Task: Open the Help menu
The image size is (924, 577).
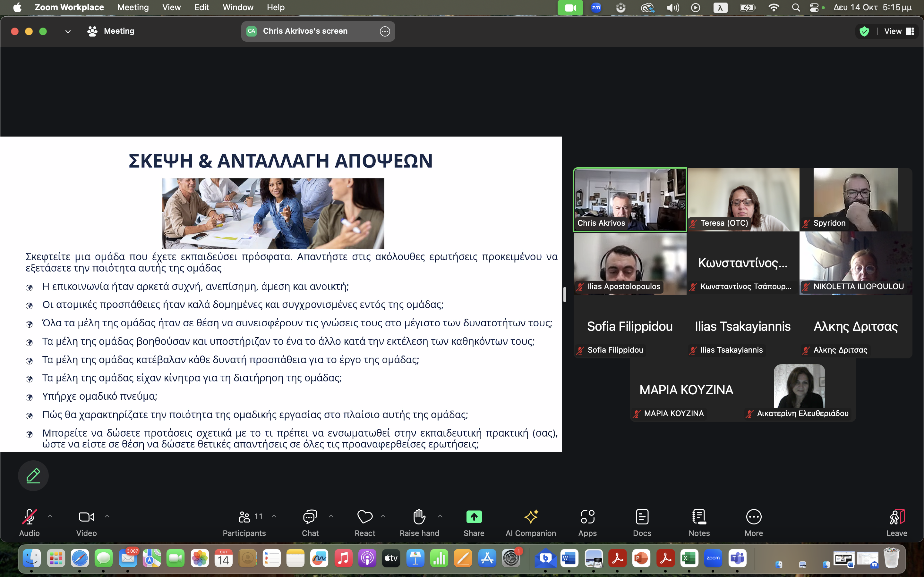Action: 275,7
